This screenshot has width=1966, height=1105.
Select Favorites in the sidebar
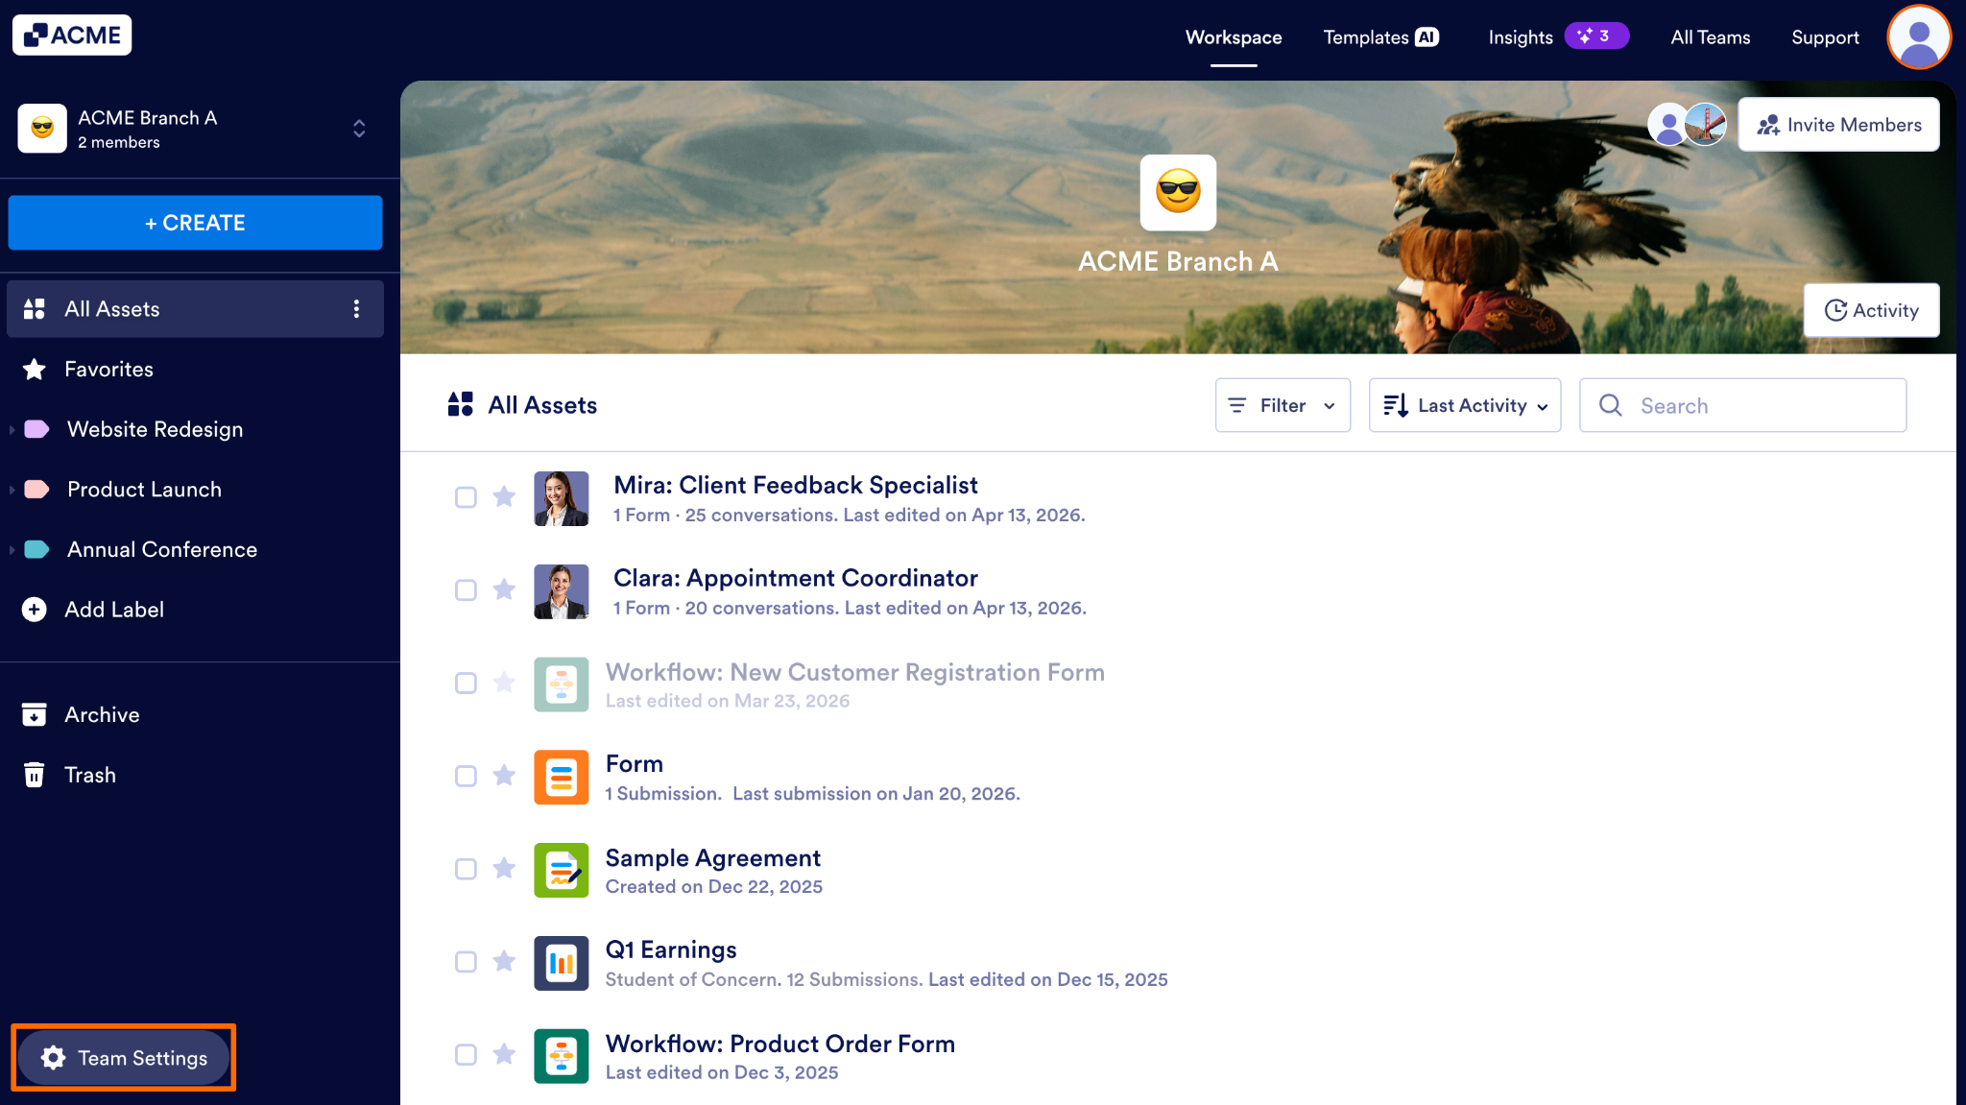(x=195, y=370)
